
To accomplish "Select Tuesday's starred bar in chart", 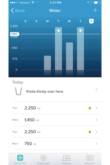I will 58,48.
